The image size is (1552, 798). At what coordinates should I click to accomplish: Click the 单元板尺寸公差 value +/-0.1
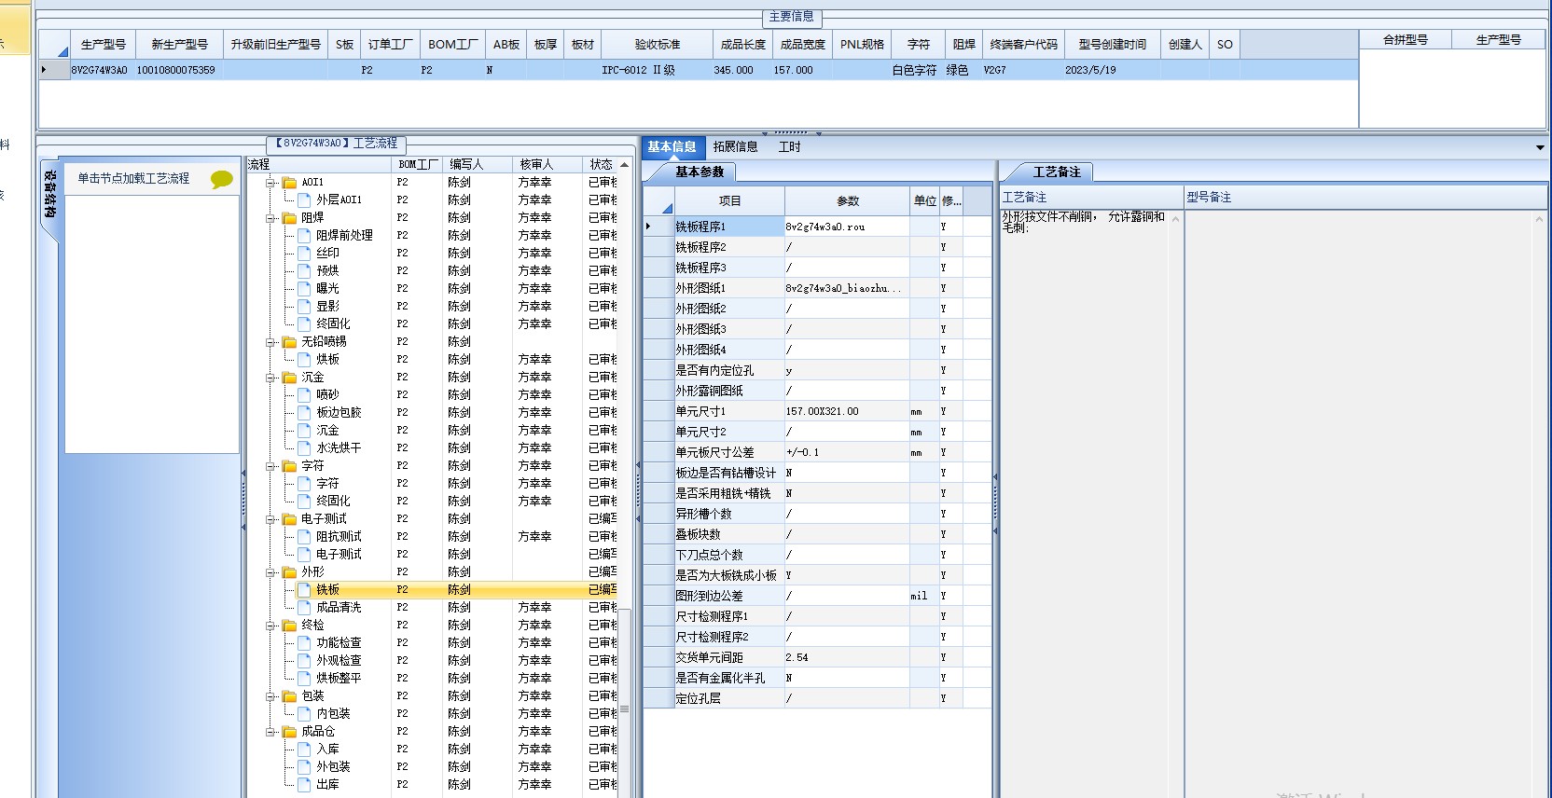[x=847, y=452]
